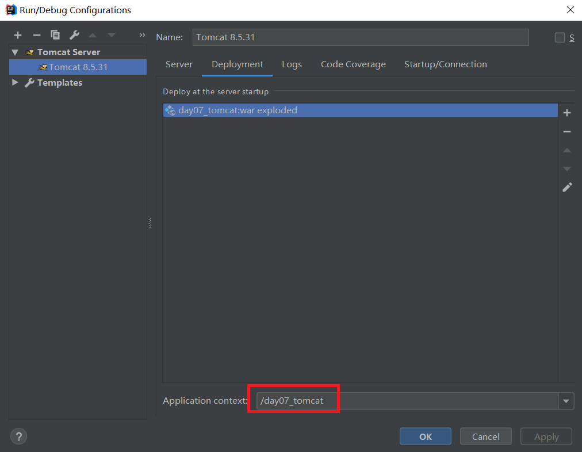The width and height of the screenshot is (582, 452).
Task: Move deployment artifact up arrow
Action: [567, 150]
